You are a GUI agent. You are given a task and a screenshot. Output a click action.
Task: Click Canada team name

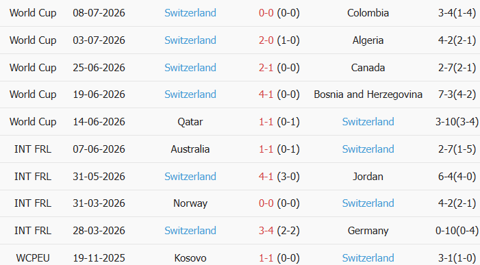(368, 68)
